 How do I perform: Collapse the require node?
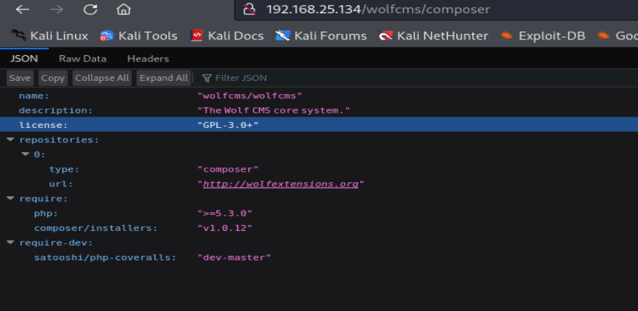(x=11, y=198)
